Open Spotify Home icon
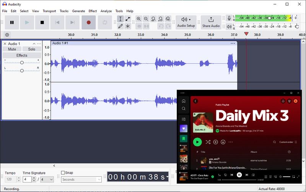306x192 pixels. pyautogui.click(x=184, y=101)
